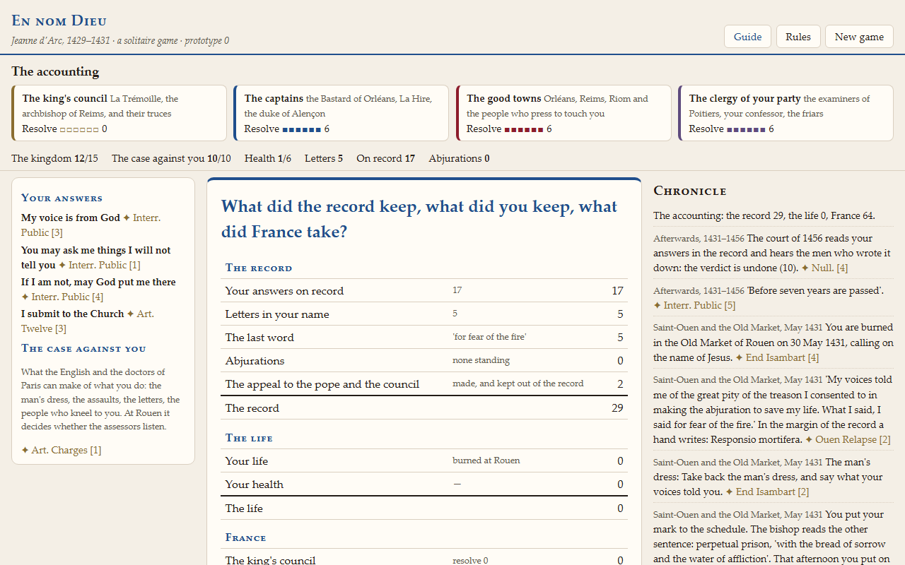Follow the 'Art. Twelve [3]' link
The image size is (905, 565).
coord(88,321)
